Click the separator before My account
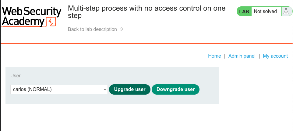This screenshot has width=293, height=131. tap(259, 56)
